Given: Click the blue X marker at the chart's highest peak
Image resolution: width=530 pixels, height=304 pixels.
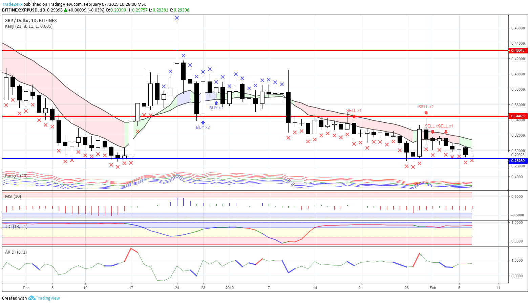Looking at the screenshot, I should coord(177,18).
